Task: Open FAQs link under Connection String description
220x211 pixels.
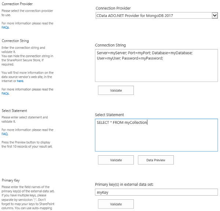Action: (5, 93)
